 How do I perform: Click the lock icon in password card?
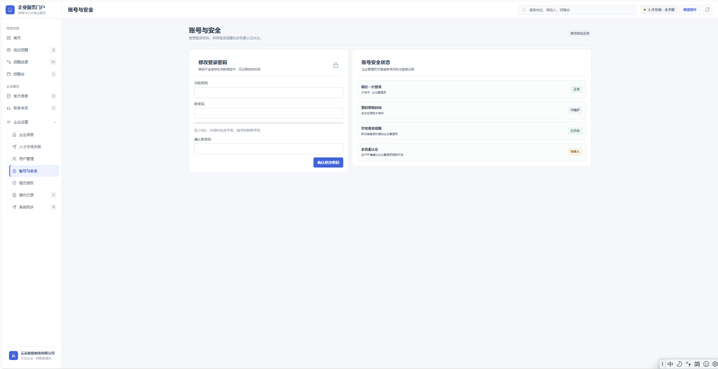[336, 65]
